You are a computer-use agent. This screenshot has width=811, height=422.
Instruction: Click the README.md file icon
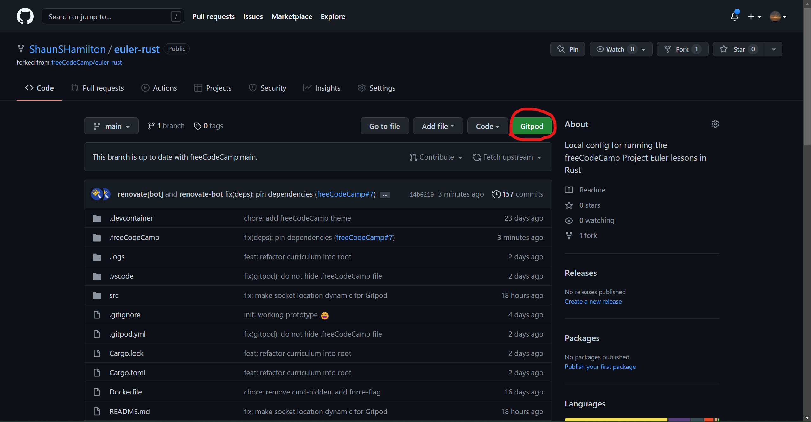tap(97, 412)
